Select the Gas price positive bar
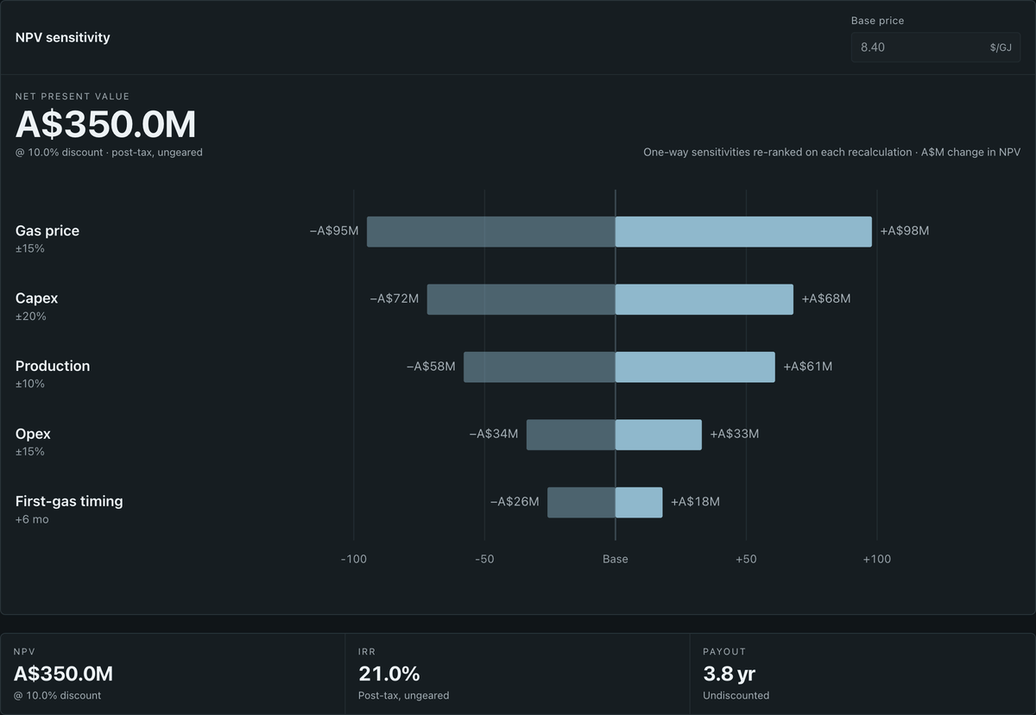This screenshot has width=1036, height=715. pyautogui.click(x=743, y=231)
